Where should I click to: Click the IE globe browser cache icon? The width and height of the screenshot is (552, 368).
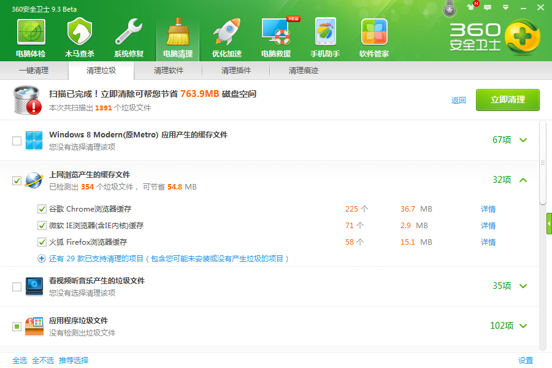34,180
